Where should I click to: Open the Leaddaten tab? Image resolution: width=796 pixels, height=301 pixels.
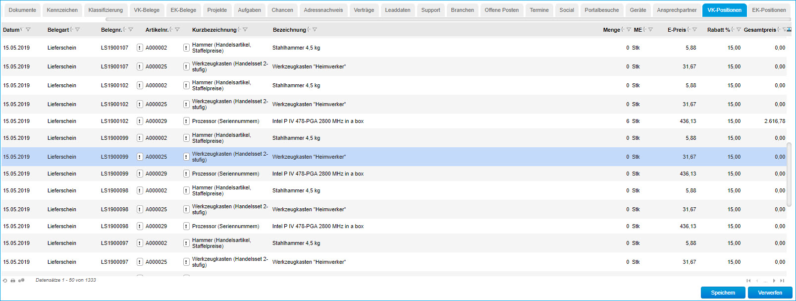[398, 10]
